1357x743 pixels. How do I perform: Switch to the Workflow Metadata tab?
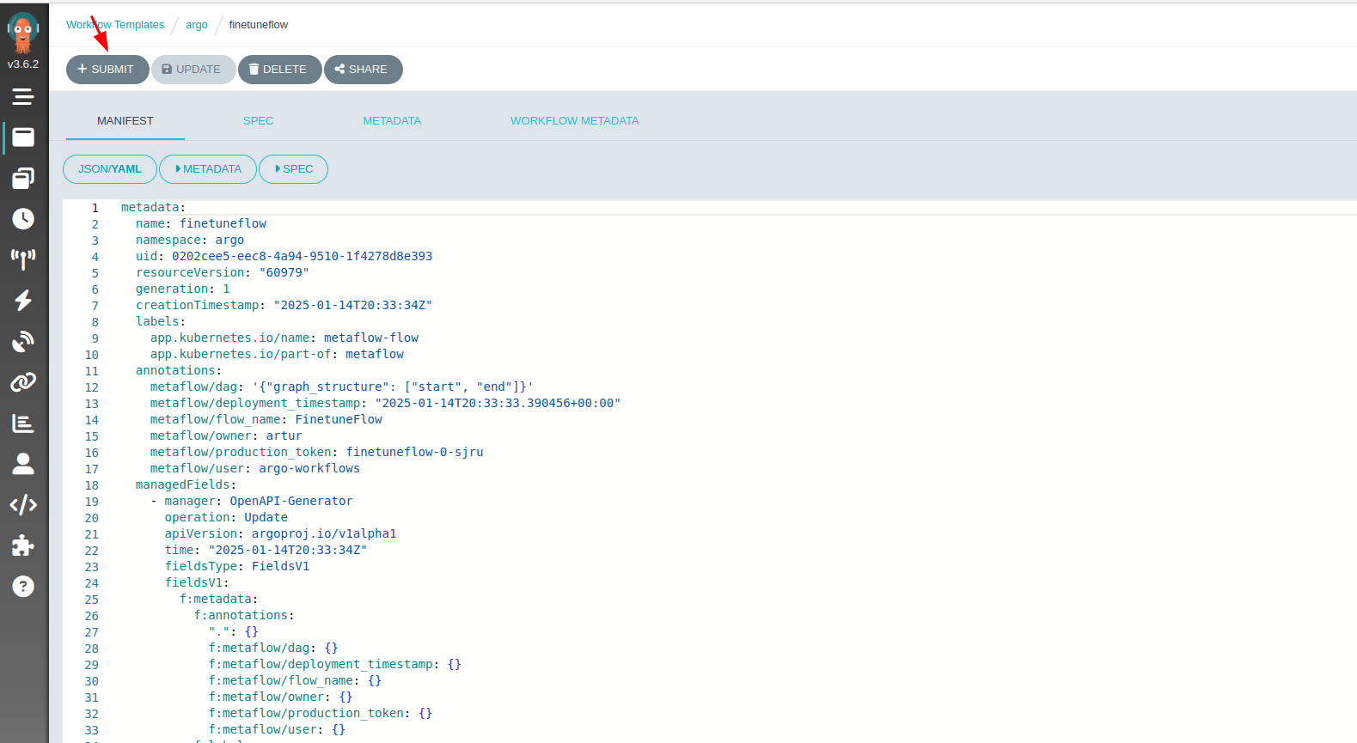(575, 121)
